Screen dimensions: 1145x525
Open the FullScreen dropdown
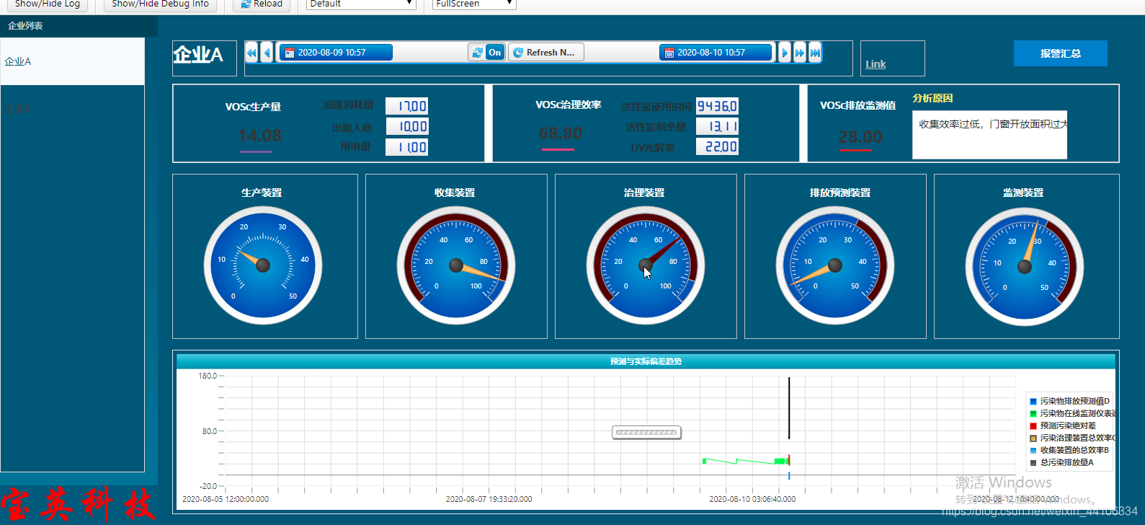click(x=474, y=4)
